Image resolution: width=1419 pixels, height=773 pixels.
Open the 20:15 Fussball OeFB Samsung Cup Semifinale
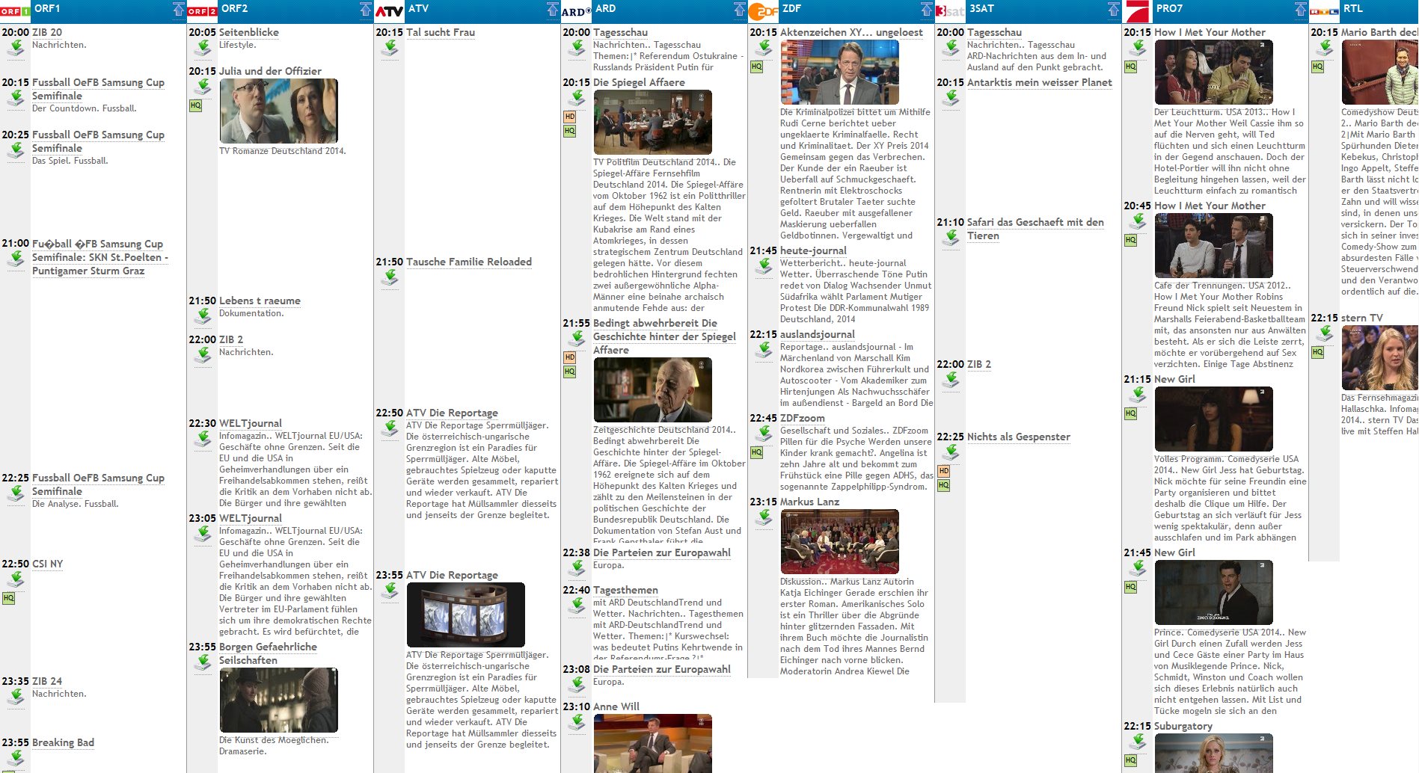click(98, 89)
